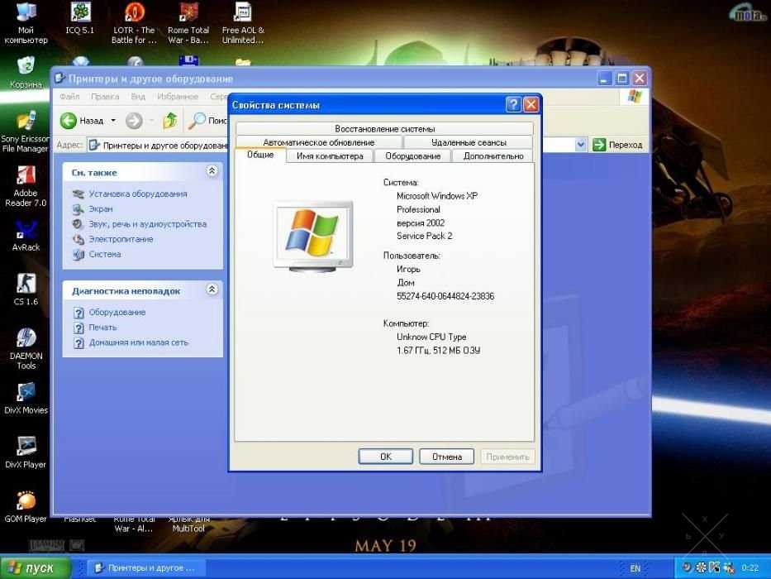Select the DAEMON Tools desktop icon
The width and height of the screenshot is (771, 579).
click(26, 348)
